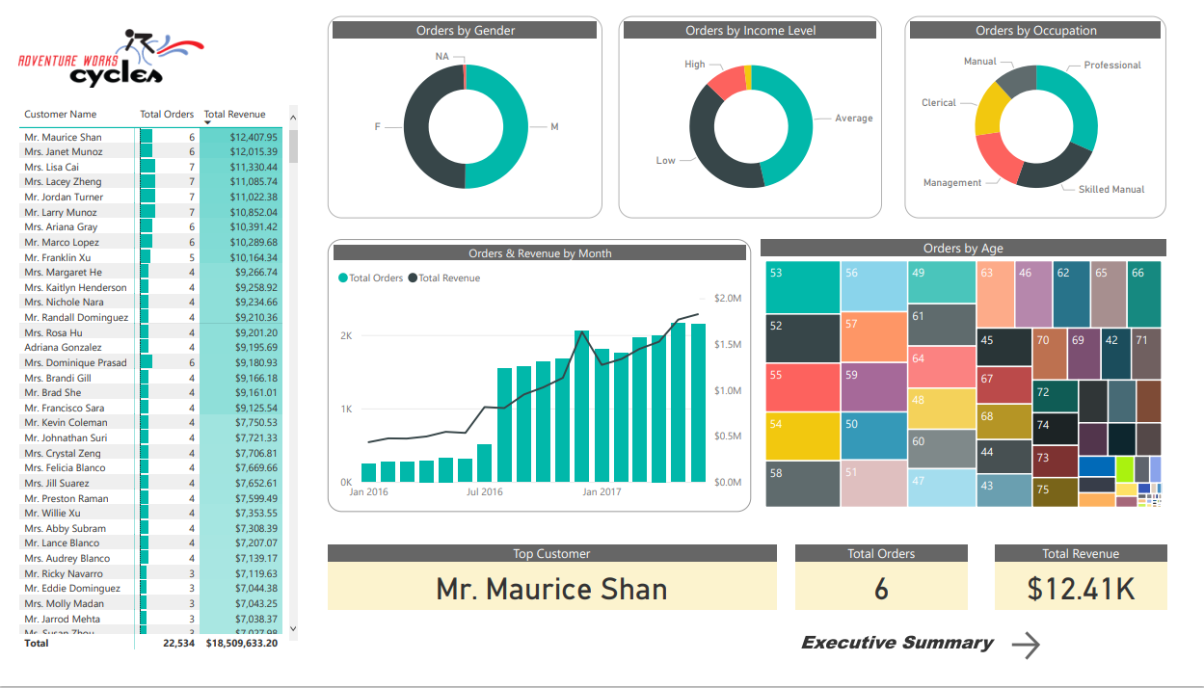Sort the table by Customer Name header

pos(60,114)
